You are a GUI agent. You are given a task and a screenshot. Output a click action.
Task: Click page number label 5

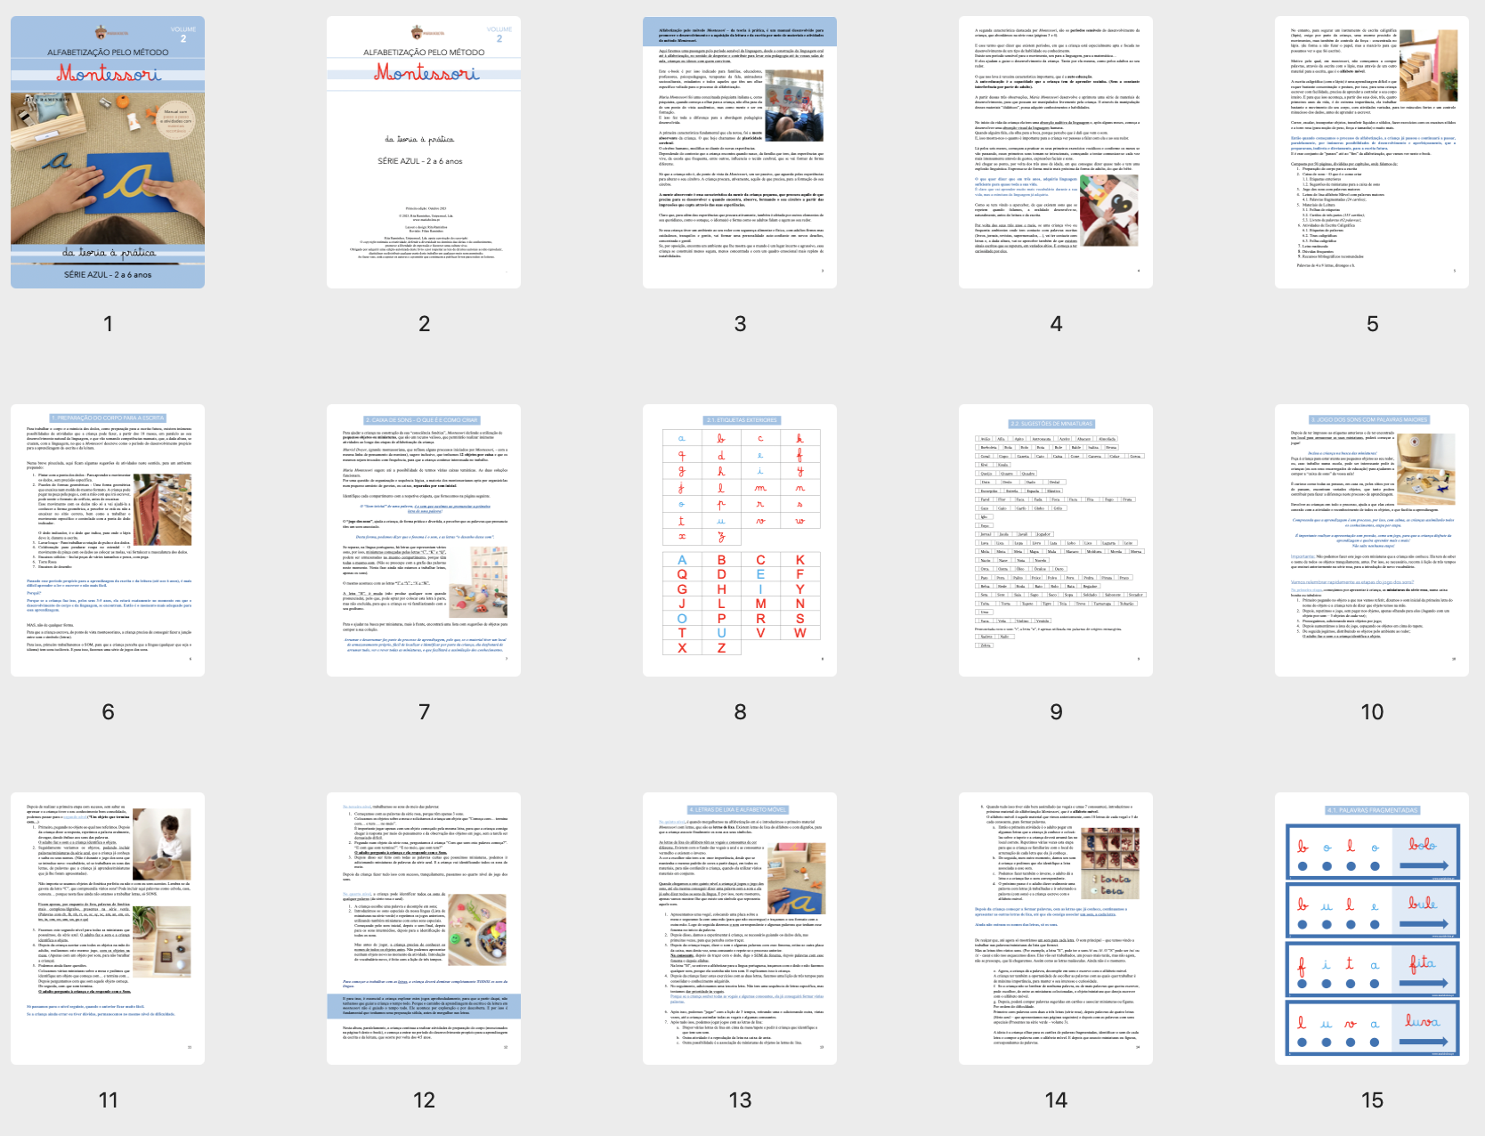1372,324
